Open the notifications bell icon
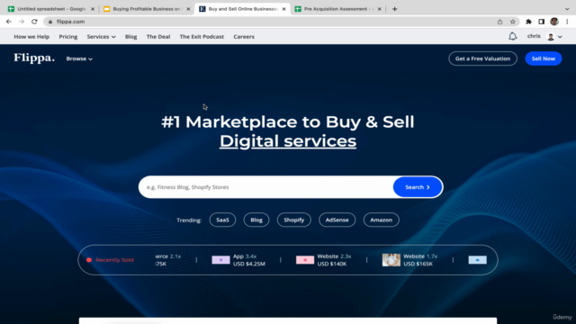 click(x=513, y=36)
